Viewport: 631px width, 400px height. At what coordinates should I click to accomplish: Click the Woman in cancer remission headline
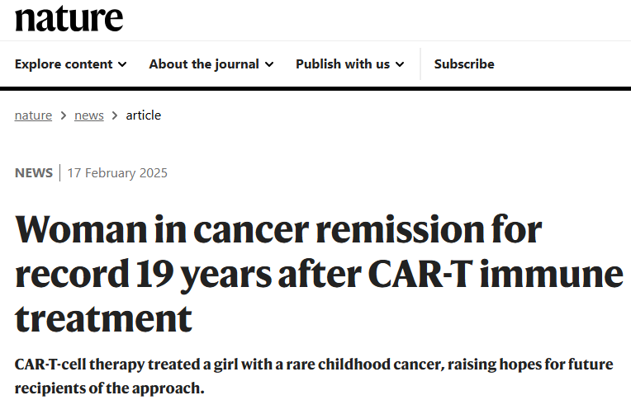coord(319,274)
